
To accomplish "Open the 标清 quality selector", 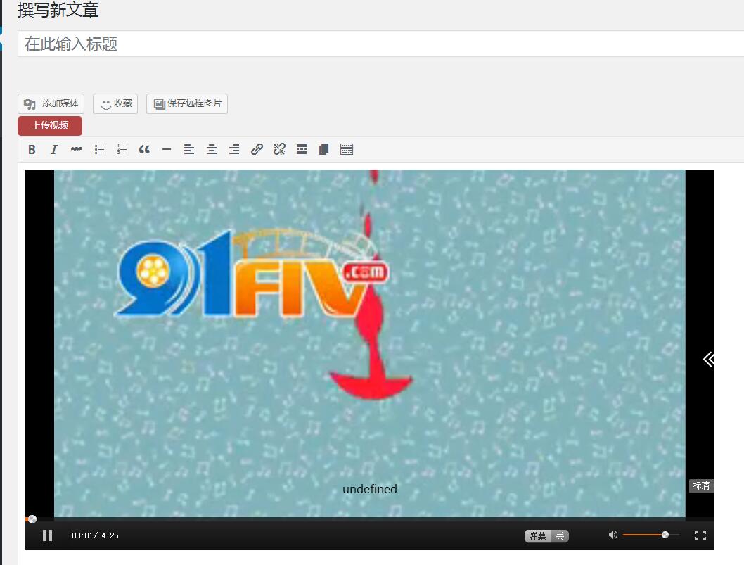I will point(701,485).
